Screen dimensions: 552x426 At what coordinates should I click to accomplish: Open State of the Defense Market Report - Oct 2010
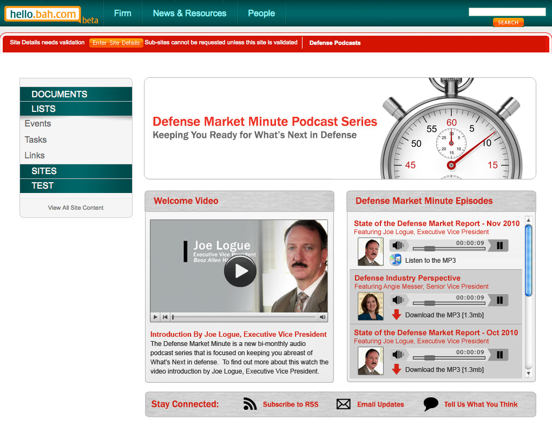tap(436, 332)
